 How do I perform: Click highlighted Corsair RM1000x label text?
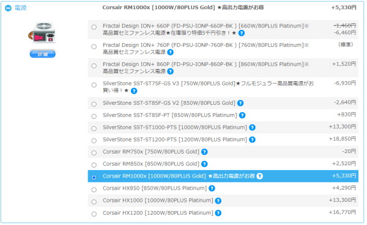179,176
